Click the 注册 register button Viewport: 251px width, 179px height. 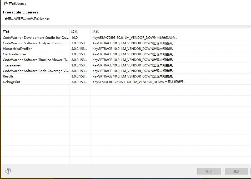tap(237, 171)
